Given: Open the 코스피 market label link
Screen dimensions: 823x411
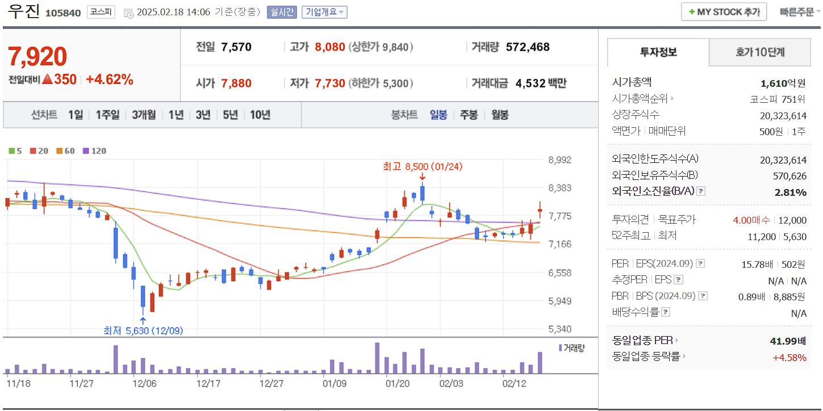Looking at the screenshot, I should click(100, 11).
